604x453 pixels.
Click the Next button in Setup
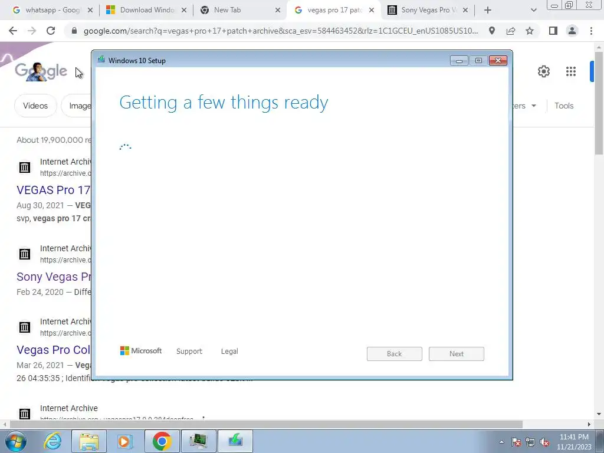click(457, 354)
